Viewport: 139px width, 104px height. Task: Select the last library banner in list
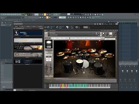(28, 62)
